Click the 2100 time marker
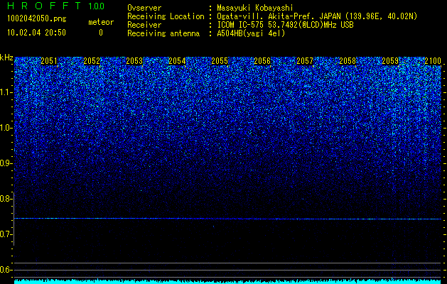The width and height of the screenshot is (447, 284). (x=433, y=61)
